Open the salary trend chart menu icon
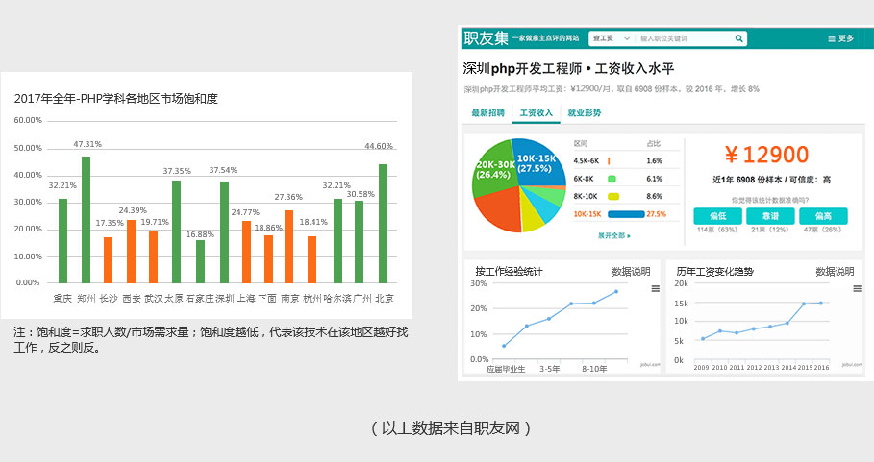This screenshot has width=874, height=462. 858,288
